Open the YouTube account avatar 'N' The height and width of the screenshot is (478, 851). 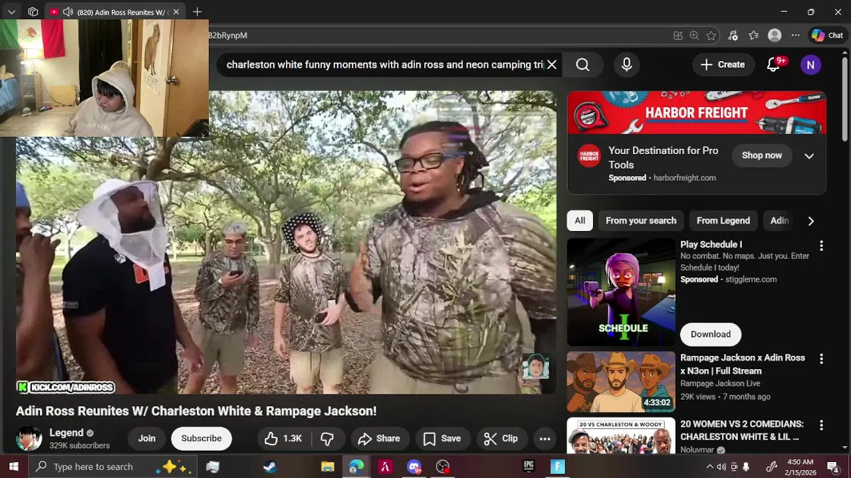(810, 64)
